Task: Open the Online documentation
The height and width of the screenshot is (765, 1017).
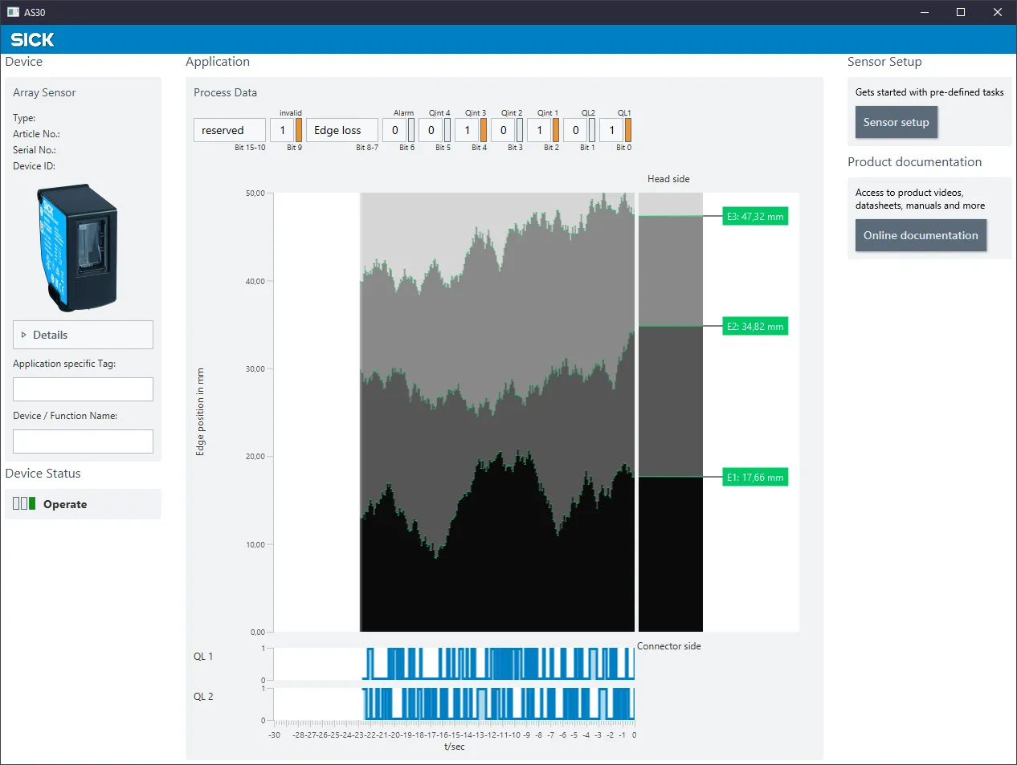Action: [921, 235]
